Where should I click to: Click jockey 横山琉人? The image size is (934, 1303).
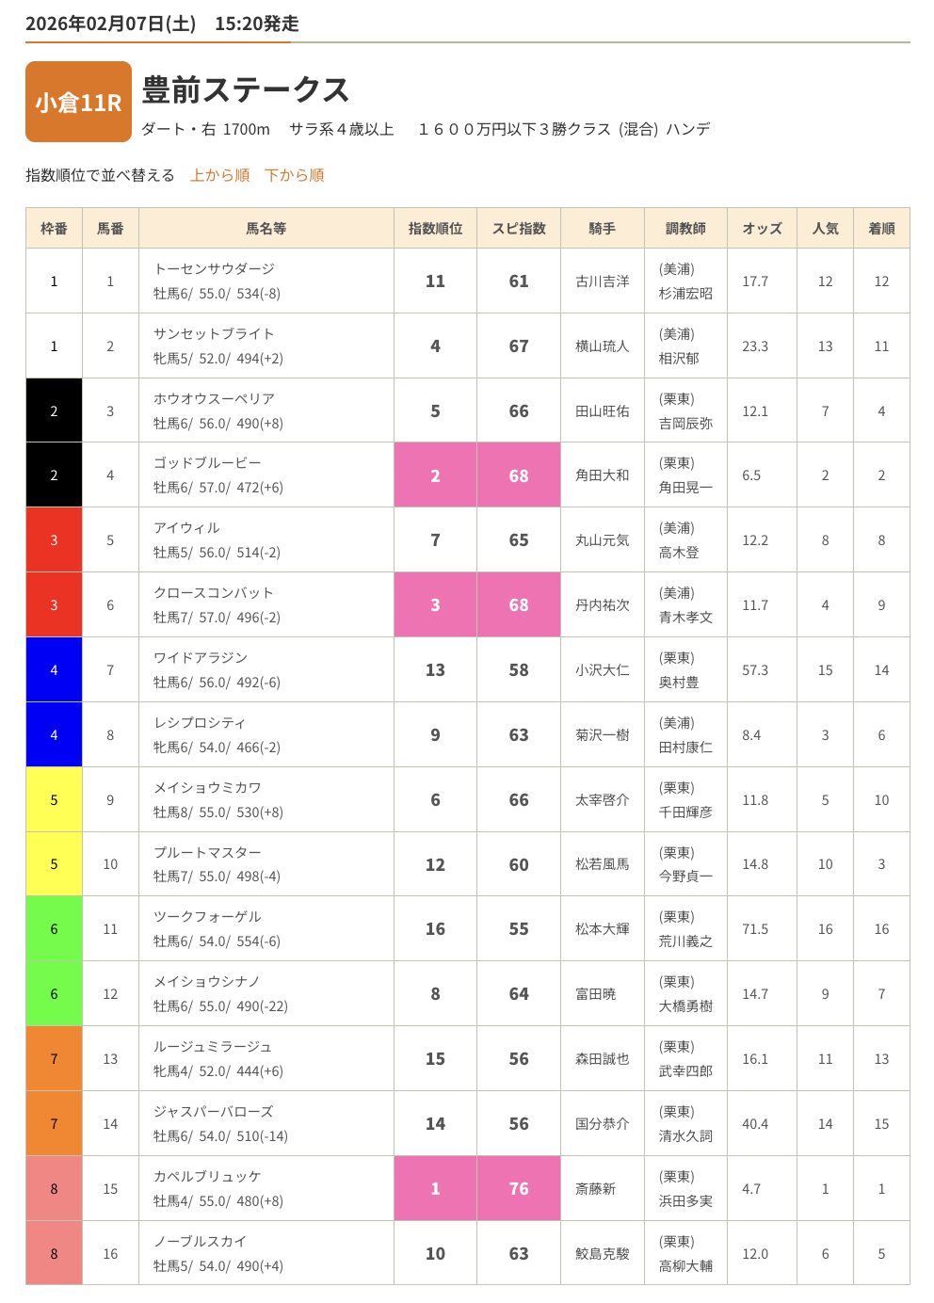tap(602, 346)
